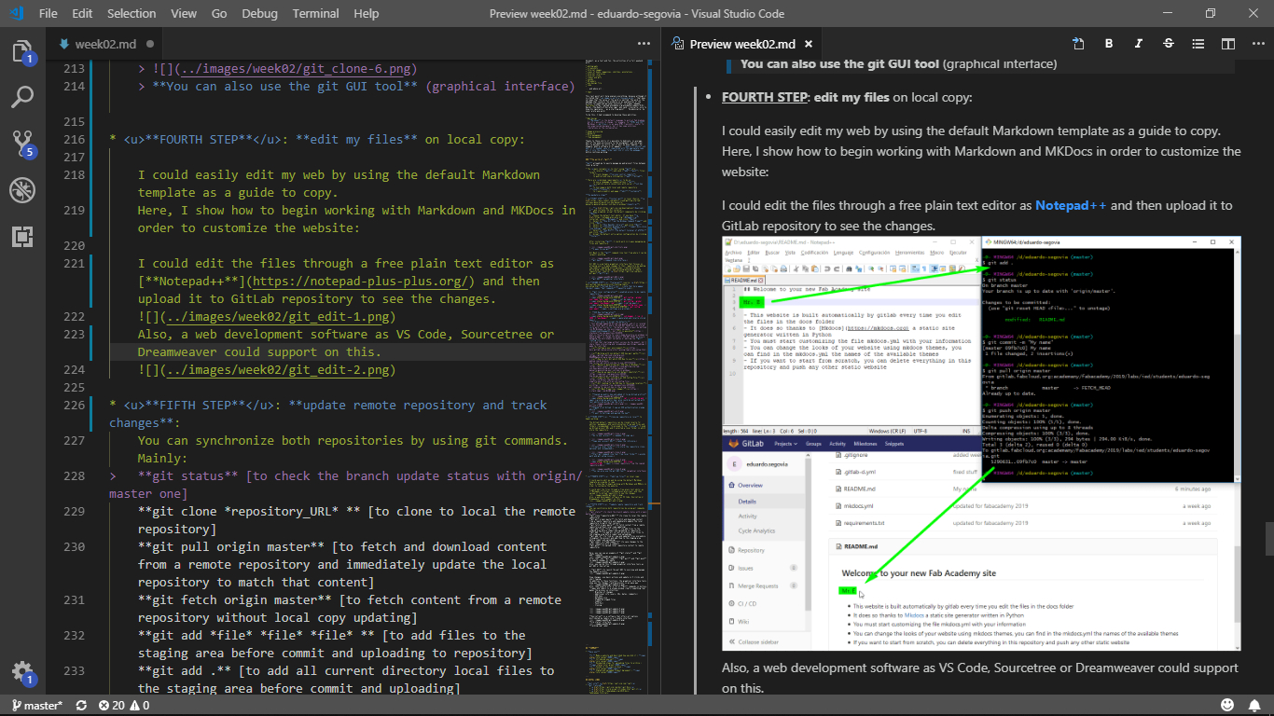Toggle strikethrough formatting in preview toolbar
The width and height of the screenshot is (1274, 716).
[1169, 44]
